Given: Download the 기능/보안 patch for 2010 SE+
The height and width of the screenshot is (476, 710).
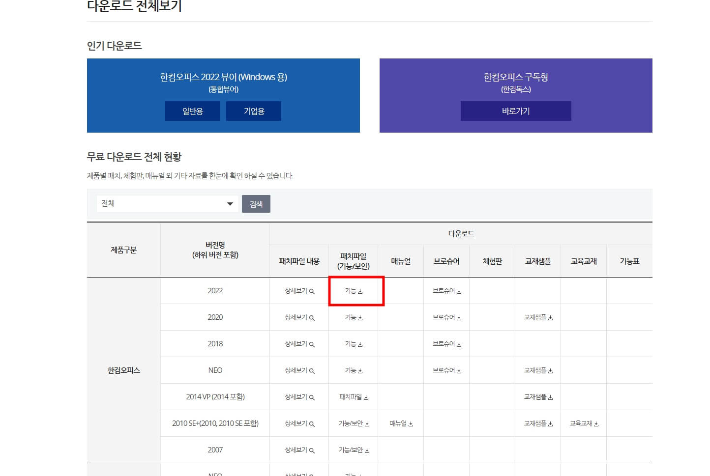Looking at the screenshot, I should (x=354, y=423).
